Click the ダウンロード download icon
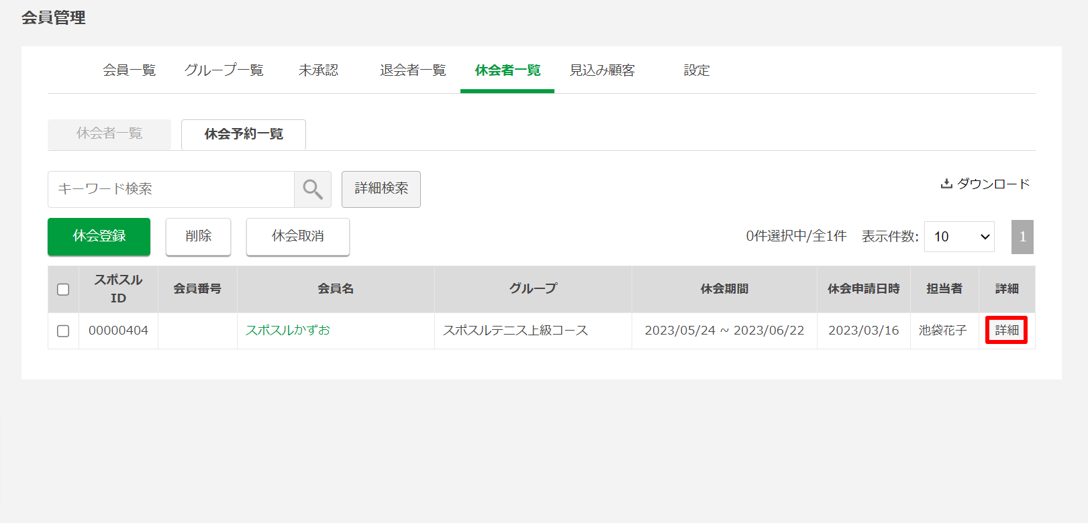Image resolution: width=1088 pixels, height=523 pixels. (x=946, y=183)
